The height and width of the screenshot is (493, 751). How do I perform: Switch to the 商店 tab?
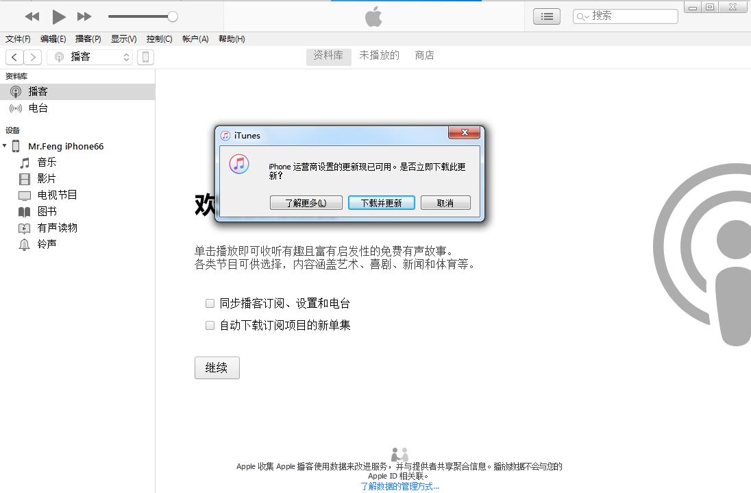[424, 56]
